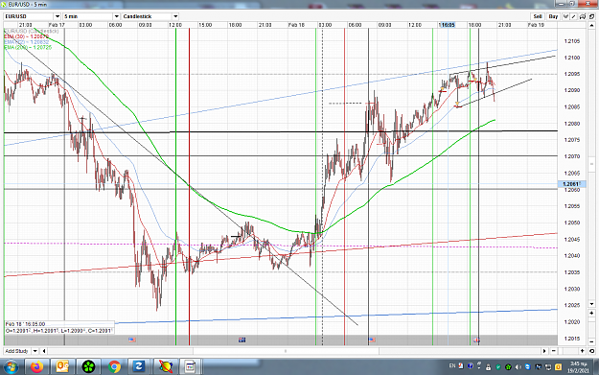Open the Candlestick chart type dropdown arrow

(x=175, y=16)
